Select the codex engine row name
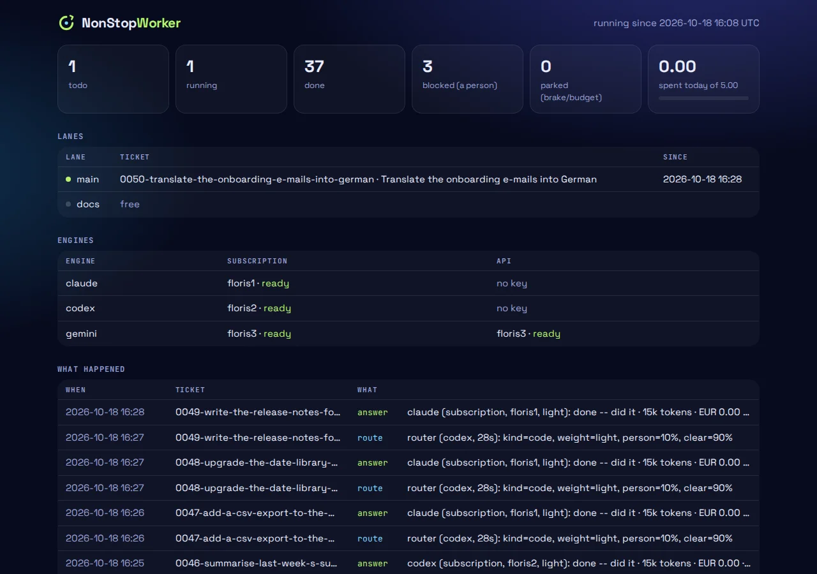Screen dimensions: 817x574 tap(80, 308)
